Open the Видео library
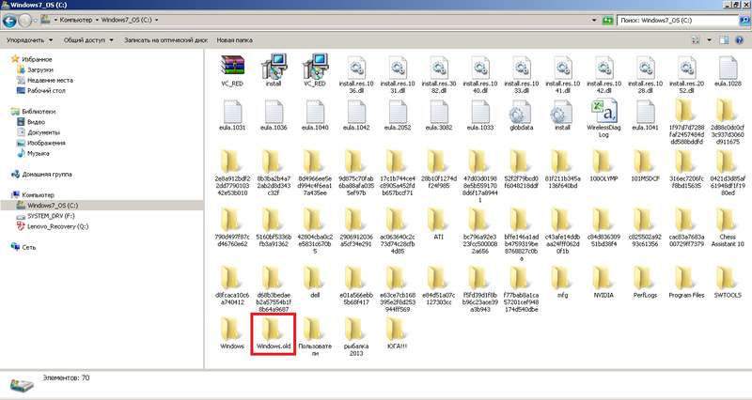 [x=36, y=122]
